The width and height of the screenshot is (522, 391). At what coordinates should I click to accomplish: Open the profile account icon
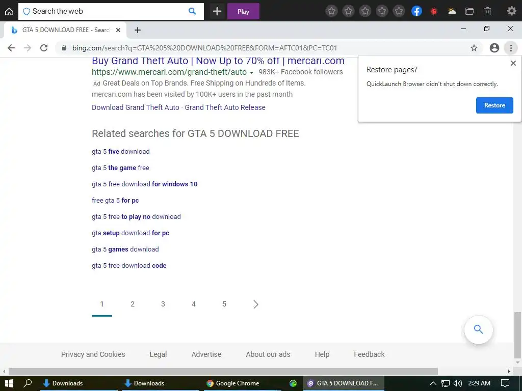(x=494, y=48)
